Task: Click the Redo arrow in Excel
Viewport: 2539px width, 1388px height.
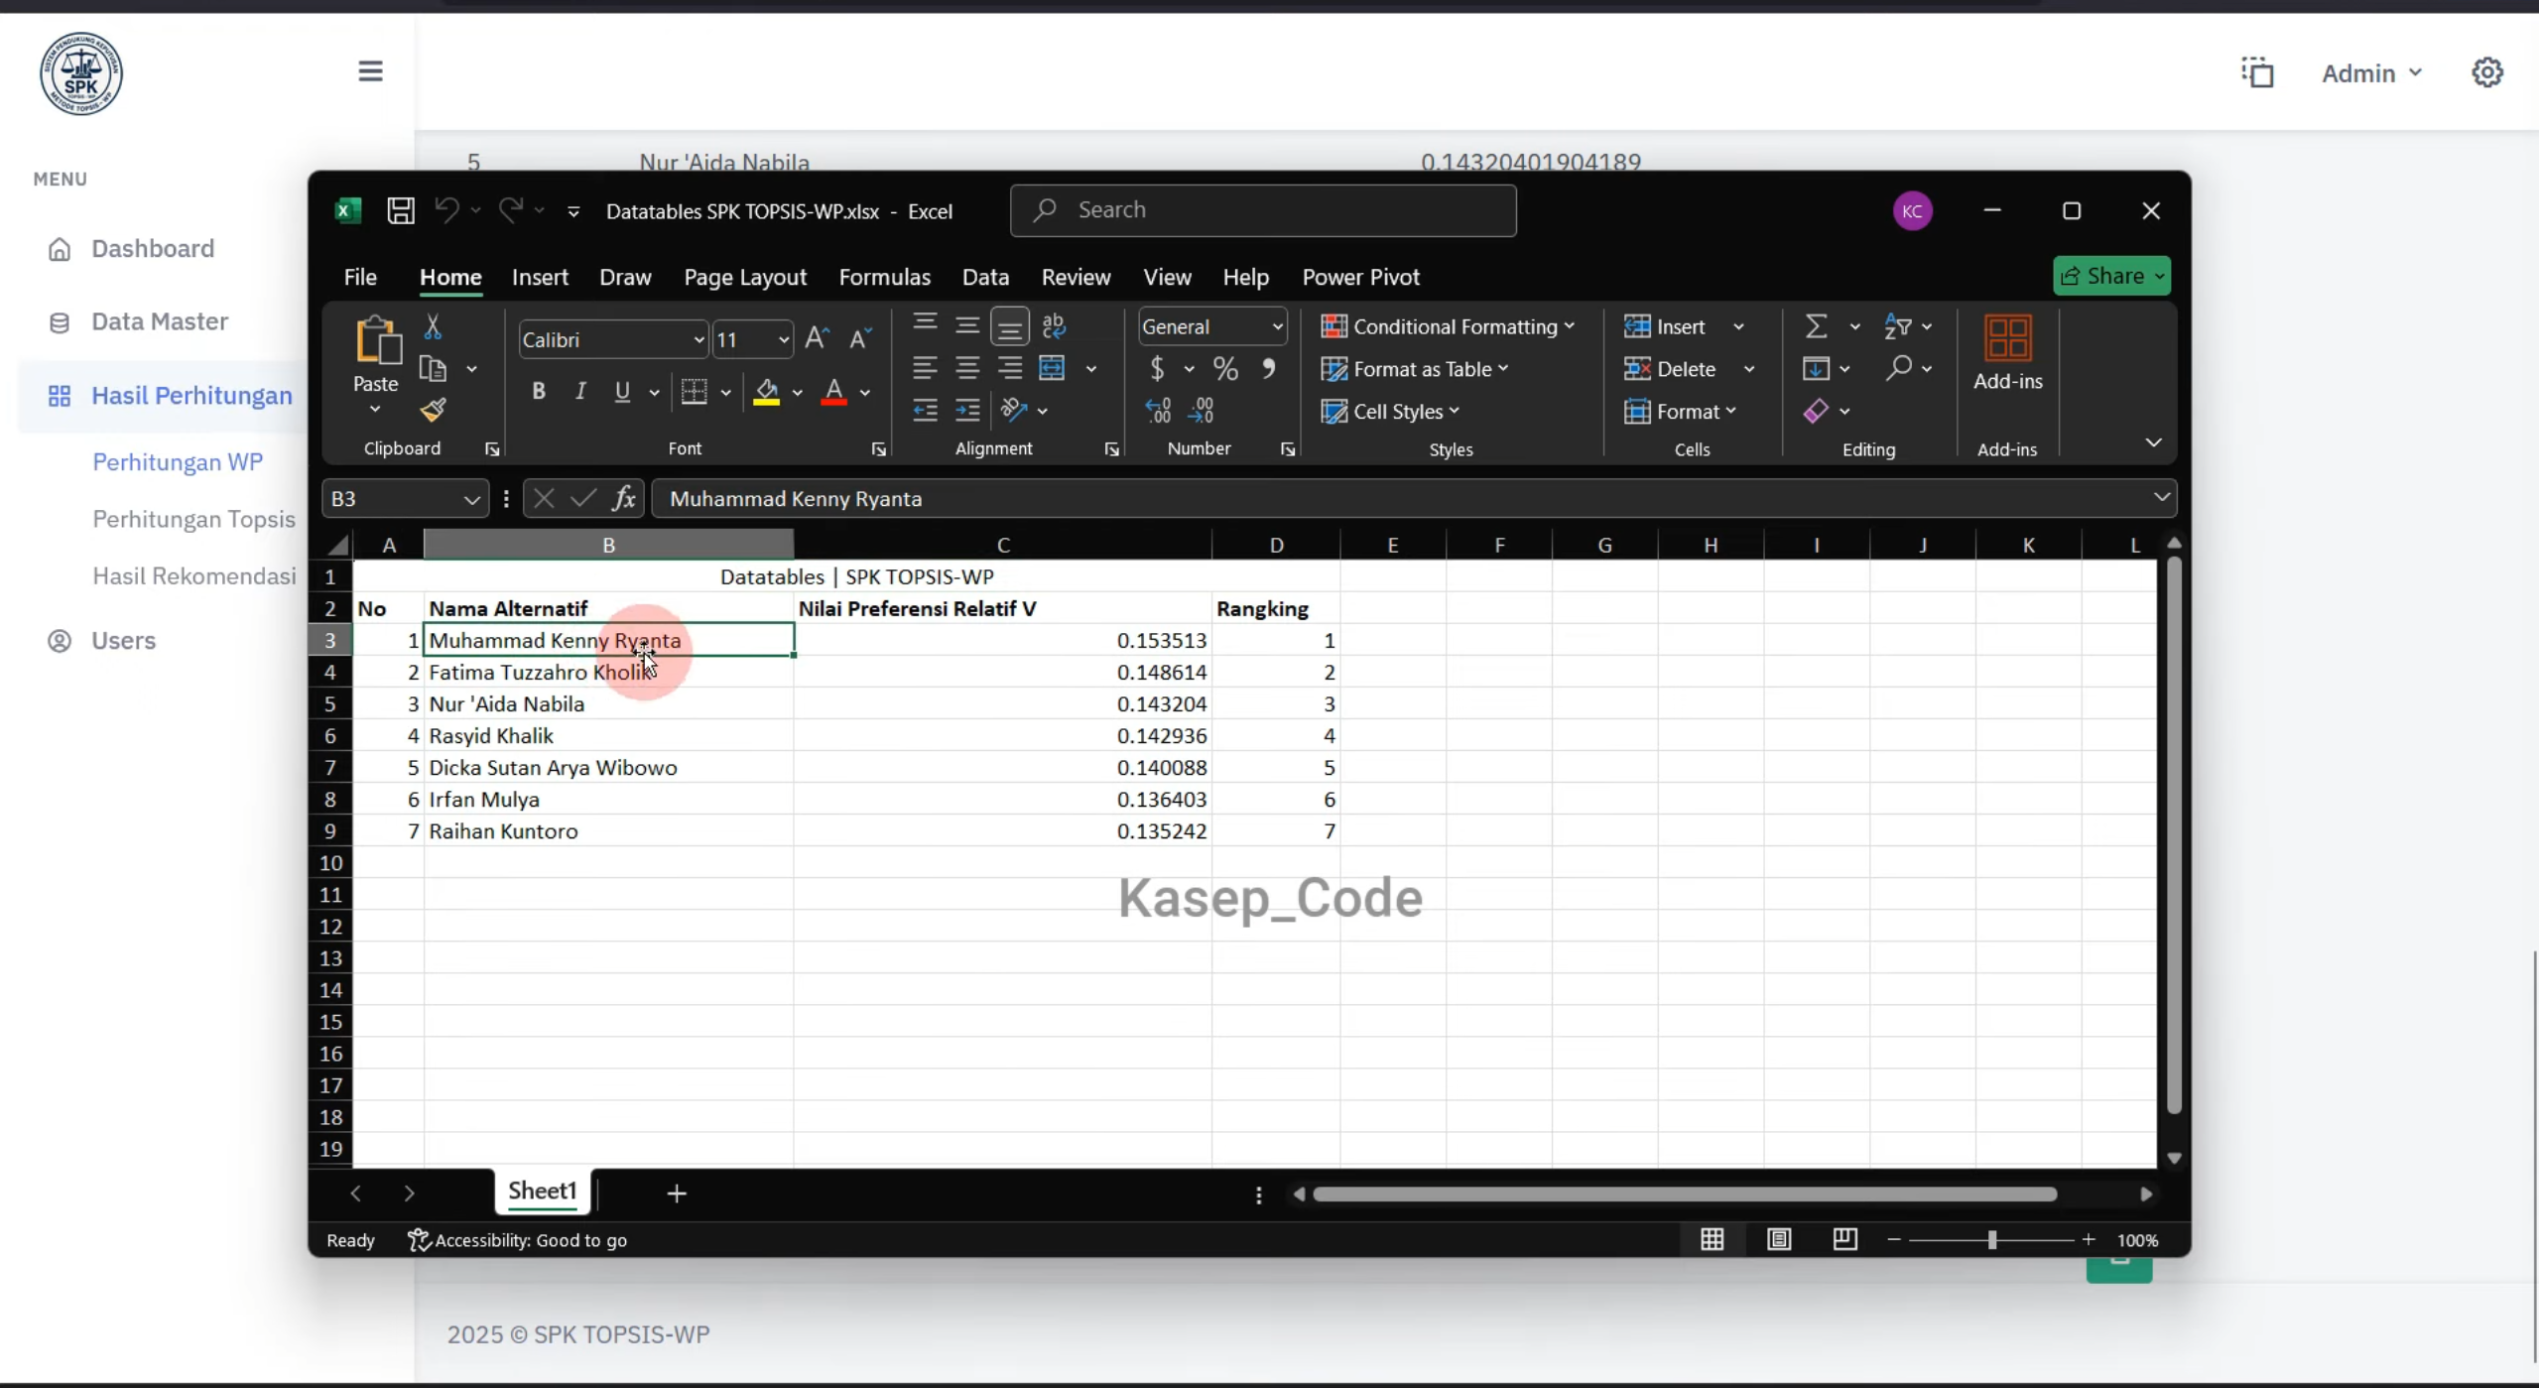Action: tap(511, 209)
